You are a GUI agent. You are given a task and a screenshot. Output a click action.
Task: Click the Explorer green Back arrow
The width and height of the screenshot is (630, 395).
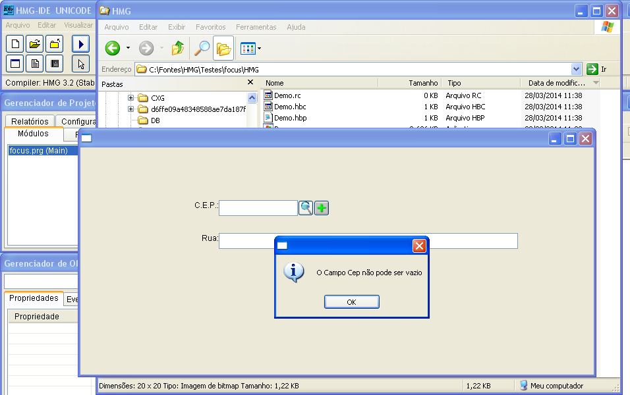pos(113,48)
